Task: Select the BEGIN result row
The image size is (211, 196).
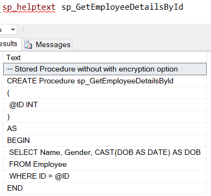Action: click(x=105, y=140)
